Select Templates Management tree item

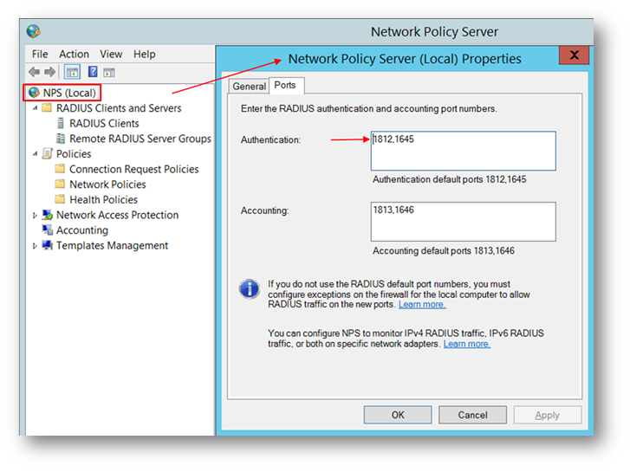coord(112,245)
